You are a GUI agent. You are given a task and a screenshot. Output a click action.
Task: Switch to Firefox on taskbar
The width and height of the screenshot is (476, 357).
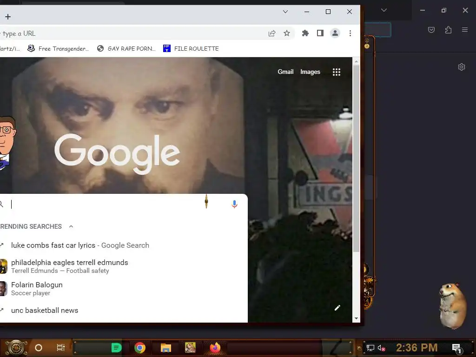pos(215,348)
